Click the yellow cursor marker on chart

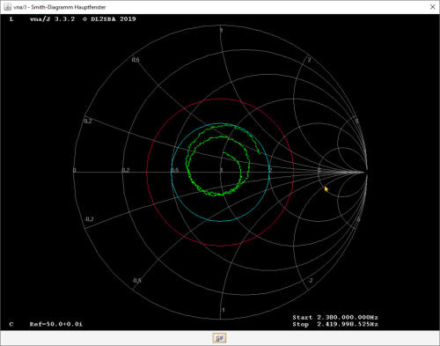click(326, 189)
